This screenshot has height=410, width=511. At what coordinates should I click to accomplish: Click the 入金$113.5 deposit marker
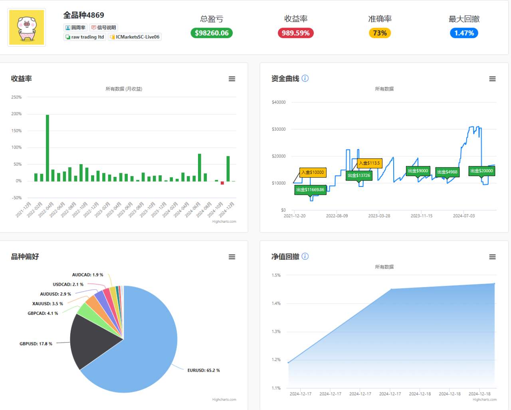[370, 163]
